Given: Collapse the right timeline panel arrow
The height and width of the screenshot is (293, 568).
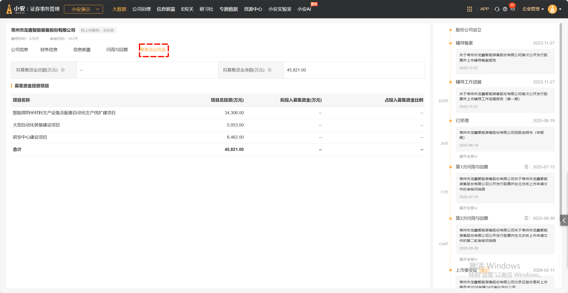Looking at the screenshot, I should [x=564, y=221].
